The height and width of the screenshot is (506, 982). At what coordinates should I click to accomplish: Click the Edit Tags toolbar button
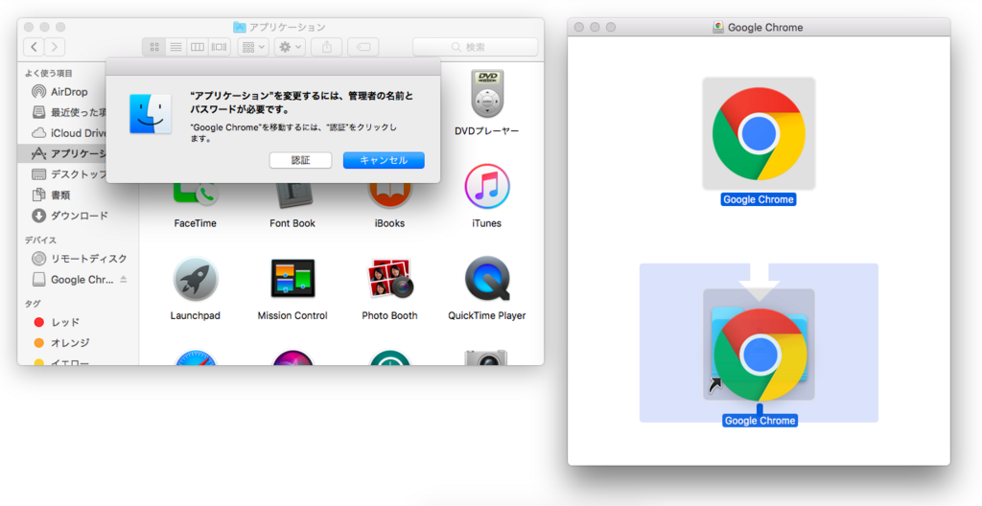coord(362,47)
